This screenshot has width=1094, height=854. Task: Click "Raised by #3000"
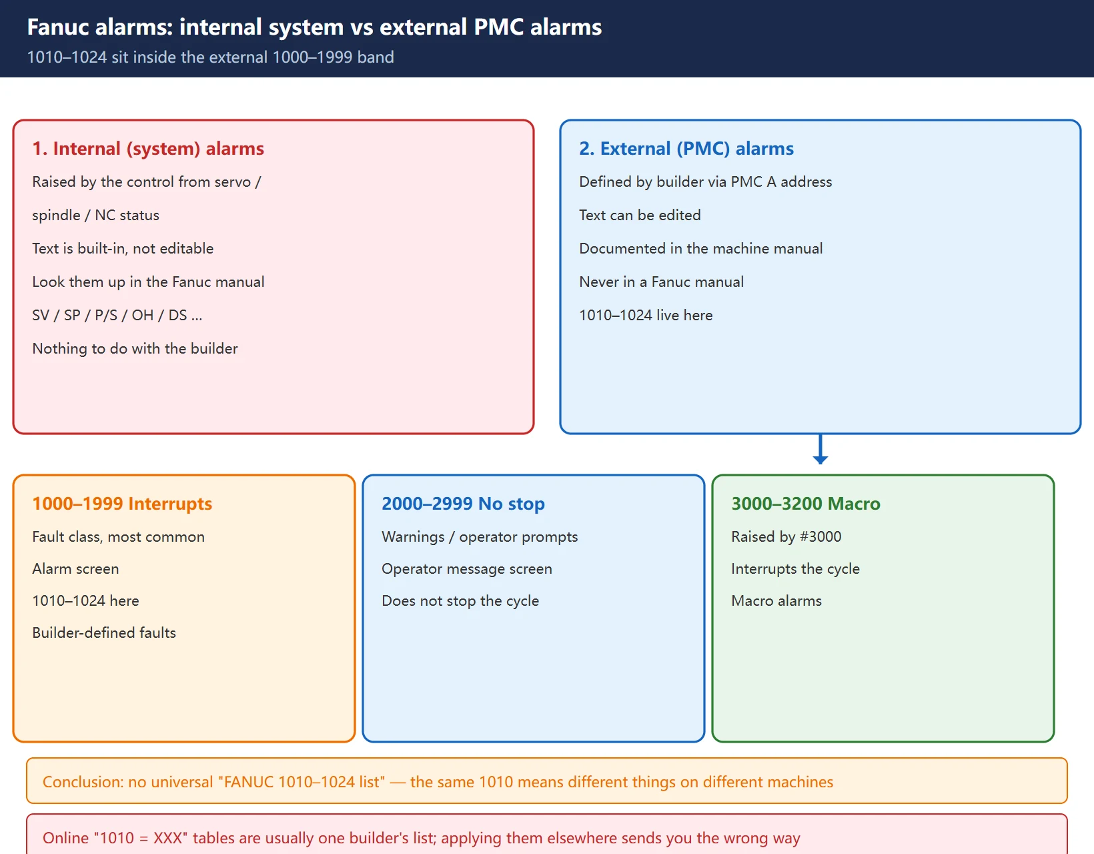click(x=786, y=537)
